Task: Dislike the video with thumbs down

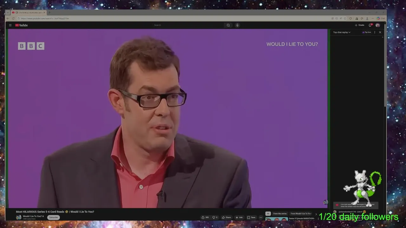Action: (x=215, y=218)
